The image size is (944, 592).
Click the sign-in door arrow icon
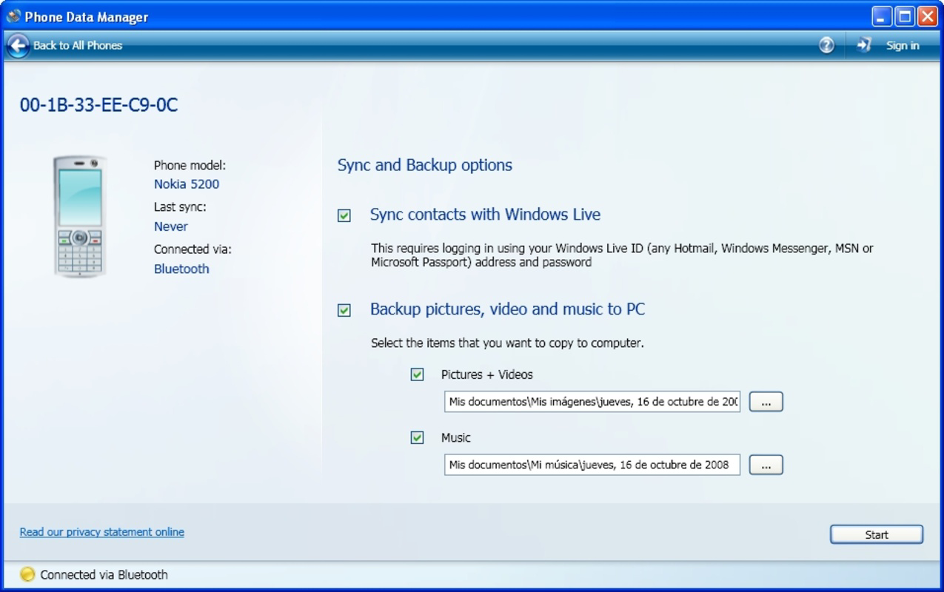pos(864,45)
